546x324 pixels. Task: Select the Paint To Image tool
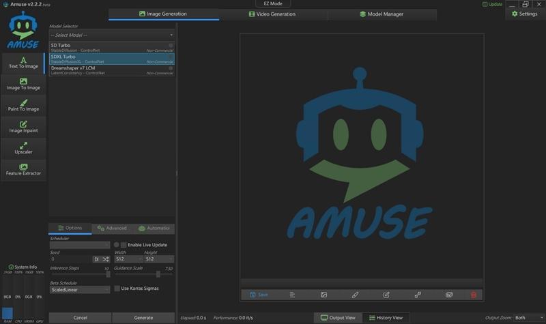click(23, 105)
